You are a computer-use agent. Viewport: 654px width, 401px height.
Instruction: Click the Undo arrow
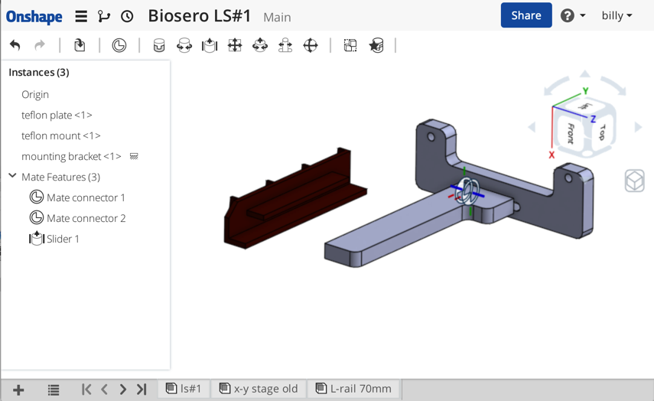[x=15, y=44]
